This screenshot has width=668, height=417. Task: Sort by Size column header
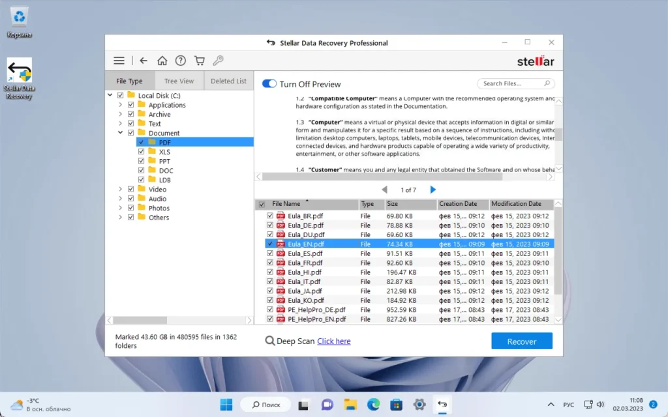point(411,204)
